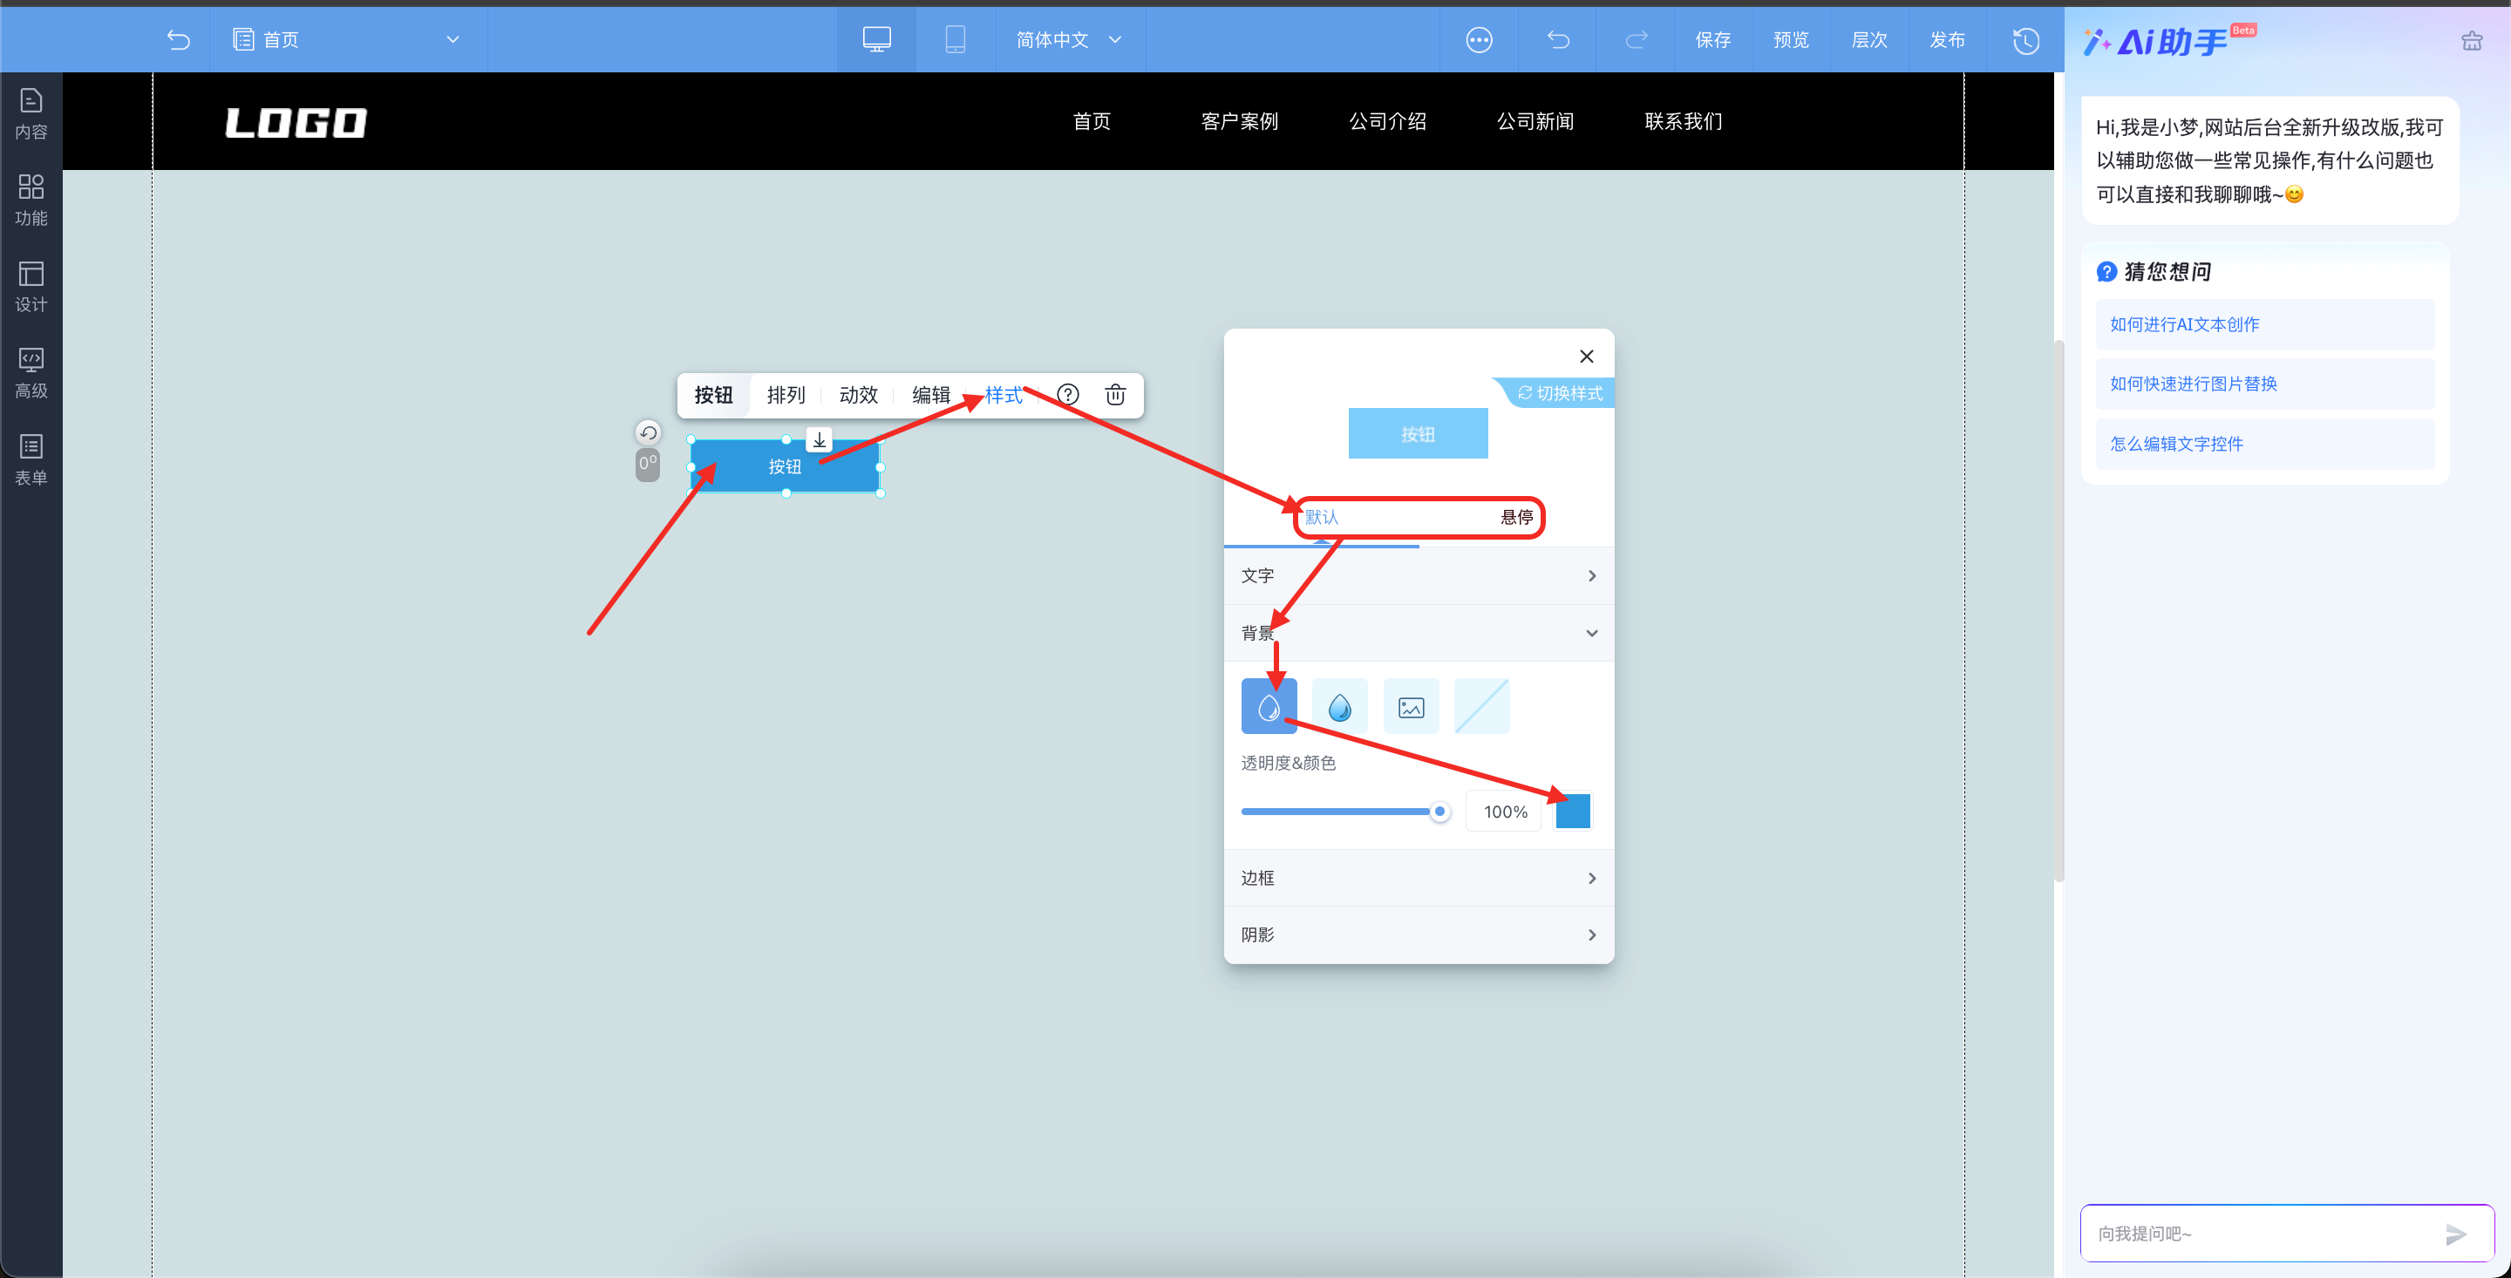Click the undo arrow icon

pos(1558,40)
